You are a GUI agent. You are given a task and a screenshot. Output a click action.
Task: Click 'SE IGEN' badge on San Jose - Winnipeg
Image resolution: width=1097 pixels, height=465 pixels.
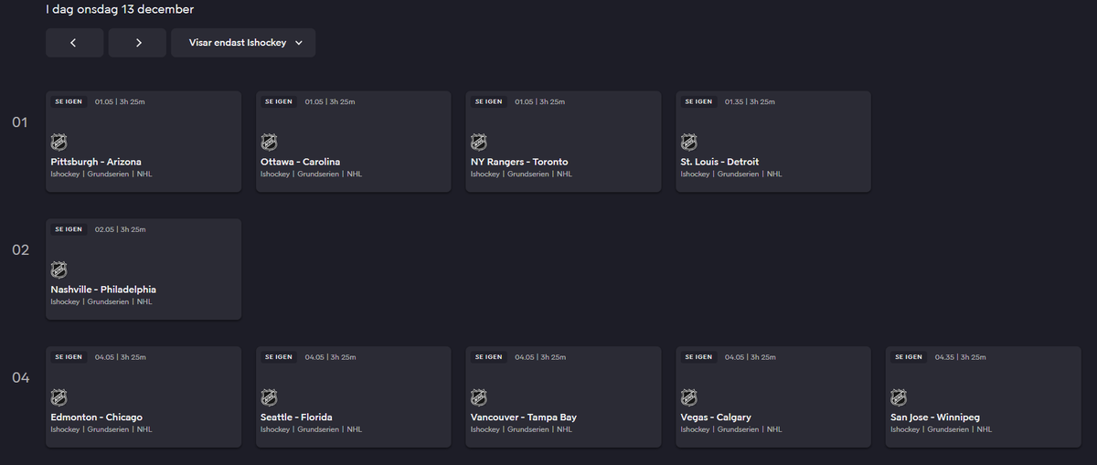point(909,357)
